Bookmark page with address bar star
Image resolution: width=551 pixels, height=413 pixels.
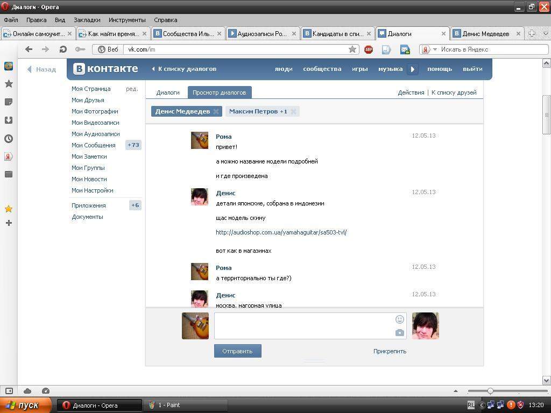(352, 49)
